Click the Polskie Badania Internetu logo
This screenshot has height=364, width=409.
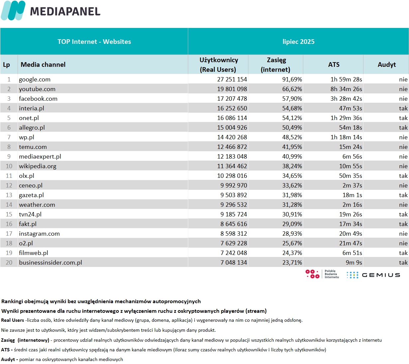pyautogui.click(x=322, y=274)
